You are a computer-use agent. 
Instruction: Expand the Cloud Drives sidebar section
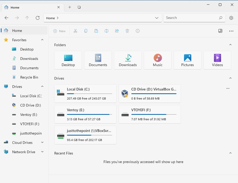tap(42, 143)
